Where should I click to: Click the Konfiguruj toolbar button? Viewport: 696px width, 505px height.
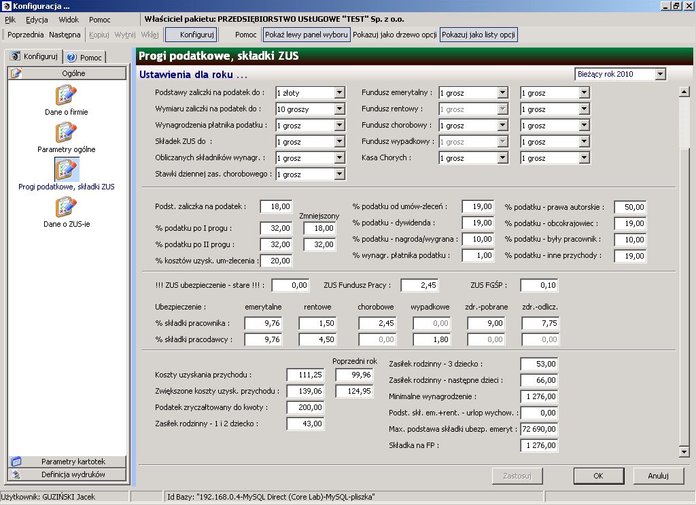[x=191, y=35]
